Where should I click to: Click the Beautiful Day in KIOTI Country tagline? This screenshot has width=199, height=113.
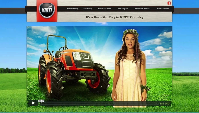coord(115,17)
